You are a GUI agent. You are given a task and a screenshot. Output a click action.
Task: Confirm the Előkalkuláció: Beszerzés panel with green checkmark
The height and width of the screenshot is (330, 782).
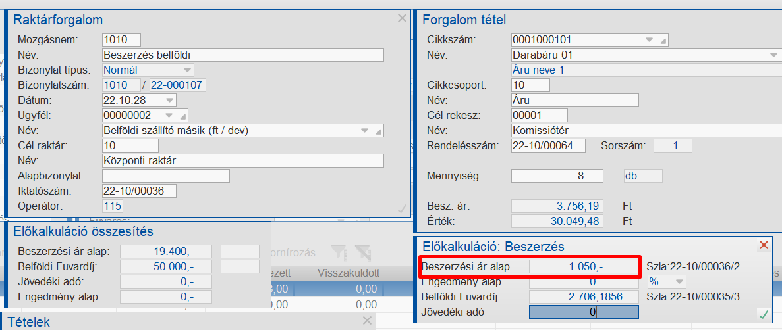tap(764, 315)
